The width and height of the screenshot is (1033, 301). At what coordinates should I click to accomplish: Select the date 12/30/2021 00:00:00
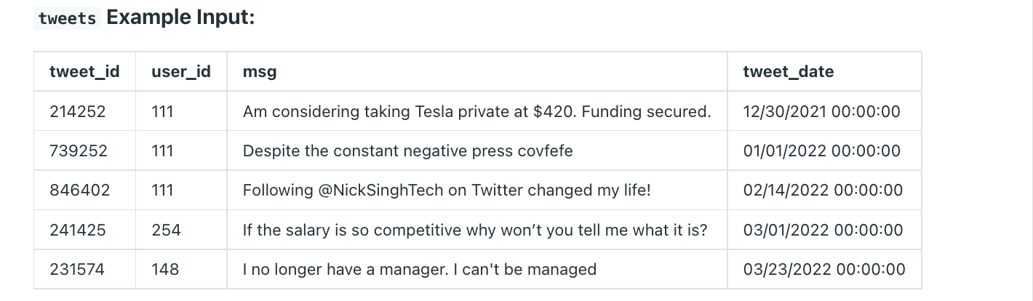[x=821, y=111]
